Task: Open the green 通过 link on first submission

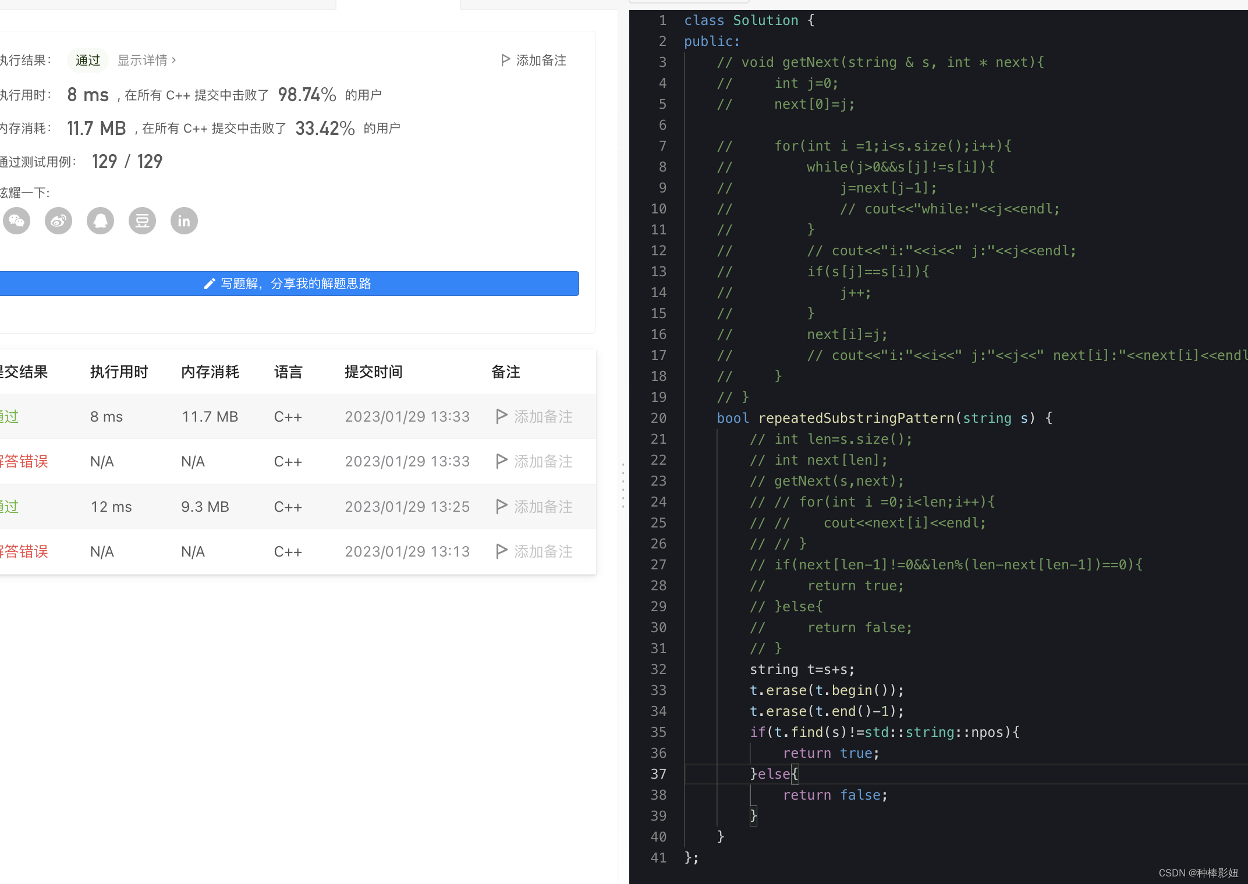Action: pyautogui.click(x=9, y=416)
